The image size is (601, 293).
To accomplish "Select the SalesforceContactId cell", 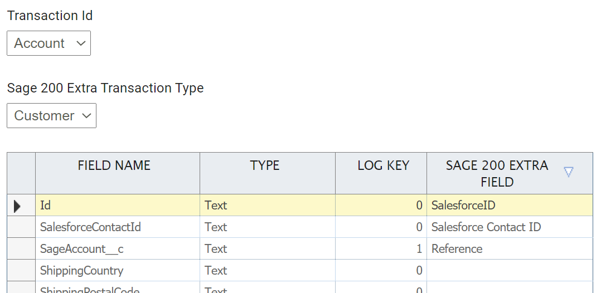I will [x=117, y=227].
